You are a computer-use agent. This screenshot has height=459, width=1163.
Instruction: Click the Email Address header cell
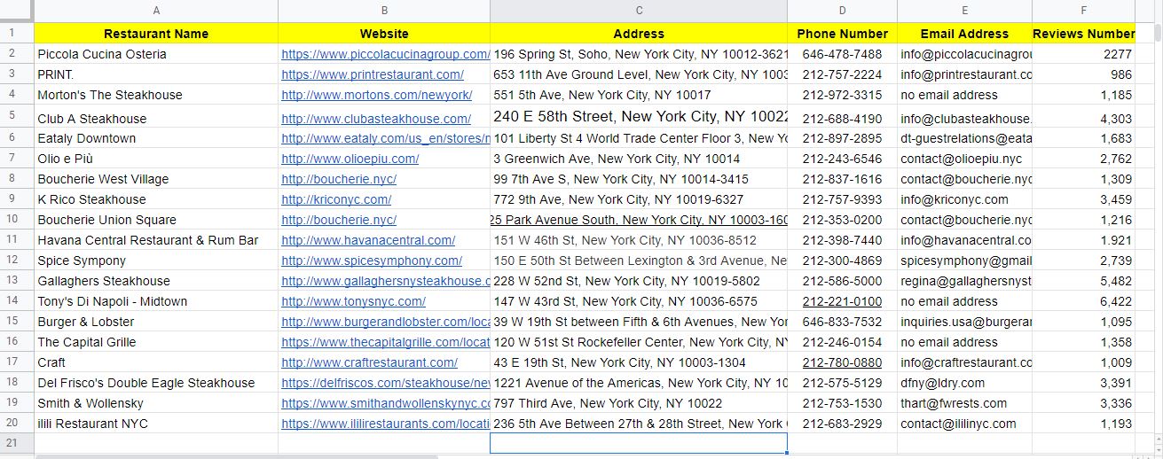click(964, 34)
